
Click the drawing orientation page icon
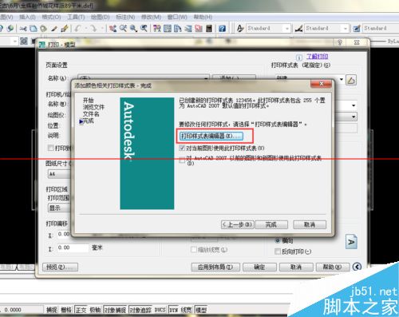(351, 242)
